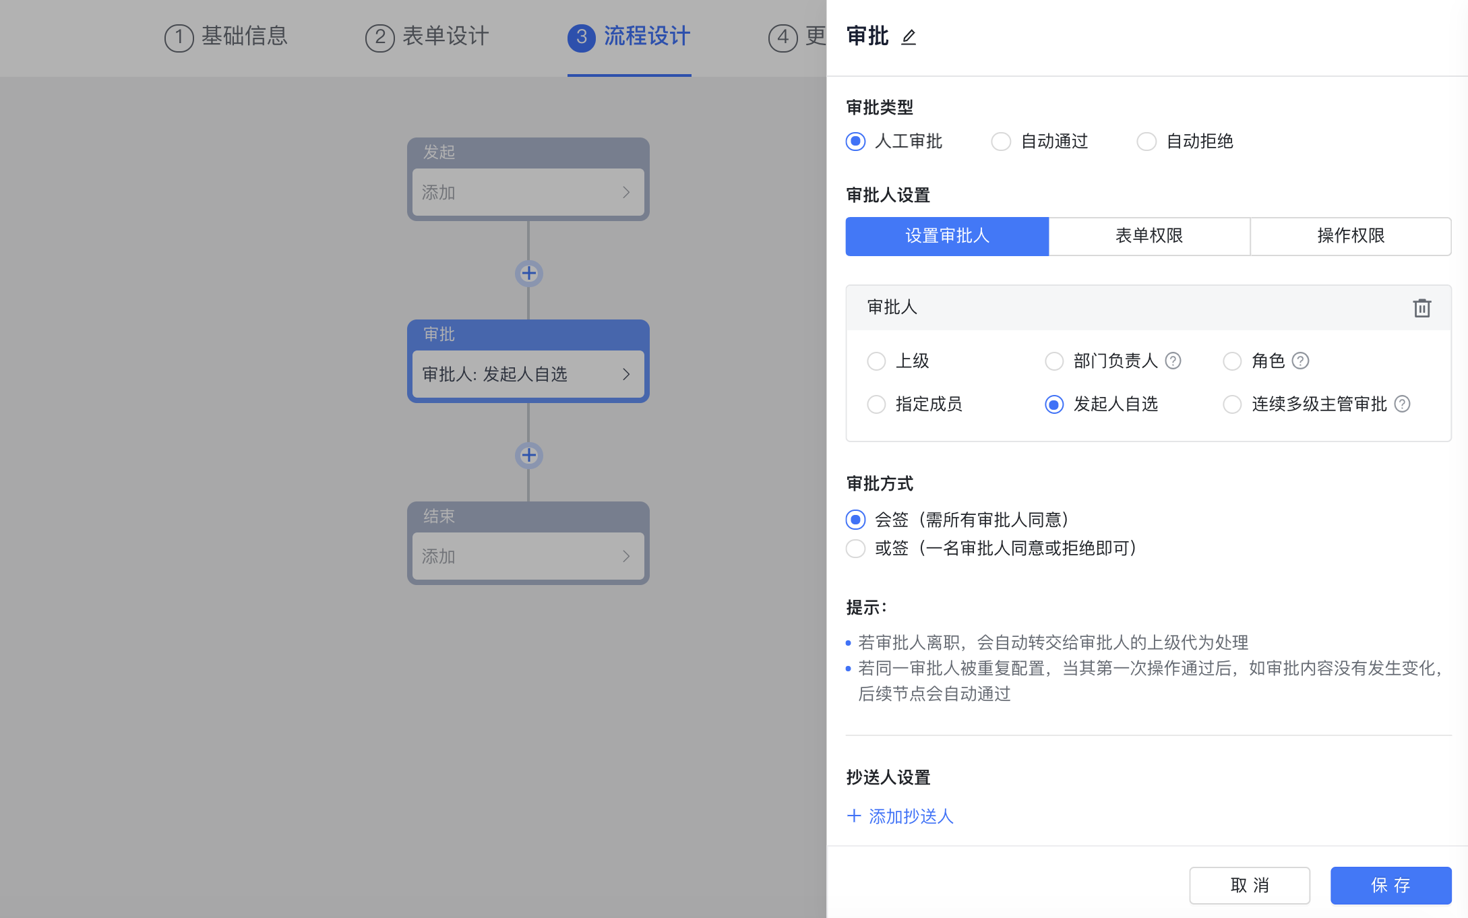This screenshot has height=918, width=1468.
Task: Switch to the 操作权限 tab
Action: coord(1350,236)
